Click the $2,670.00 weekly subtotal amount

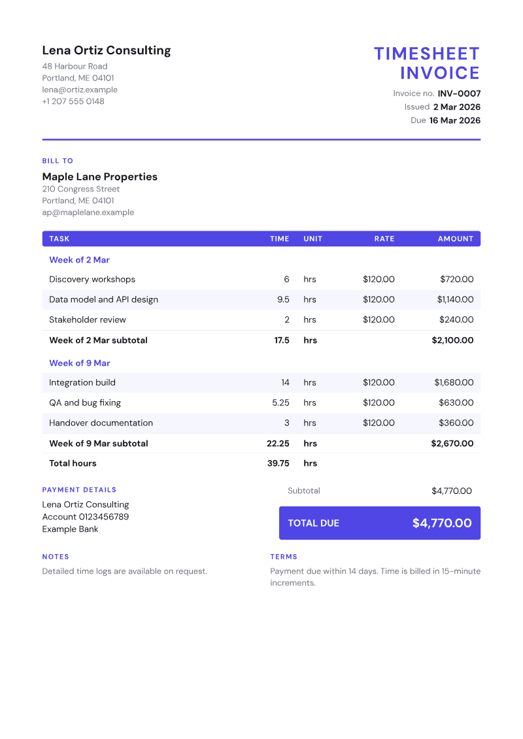(x=452, y=444)
